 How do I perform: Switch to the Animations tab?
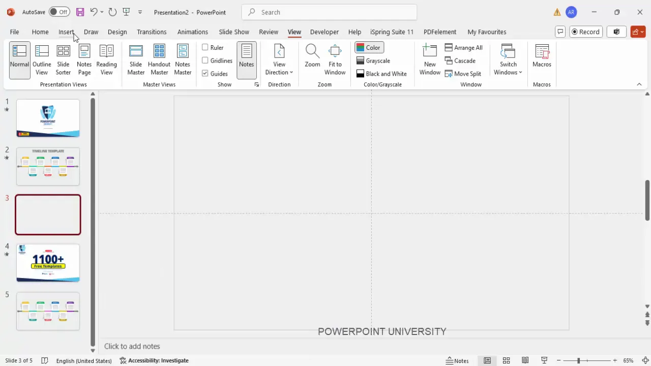(192, 32)
